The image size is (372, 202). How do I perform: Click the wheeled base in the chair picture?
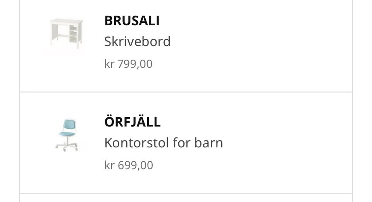(67, 145)
